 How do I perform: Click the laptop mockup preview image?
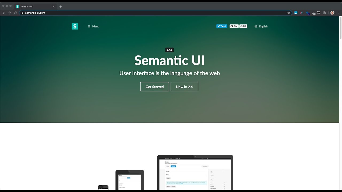point(195,172)
